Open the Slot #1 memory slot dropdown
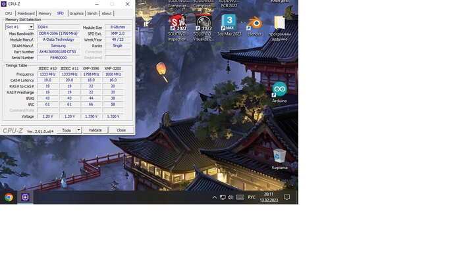The height and width of the screenshot is (259, 461). (19, 27)
